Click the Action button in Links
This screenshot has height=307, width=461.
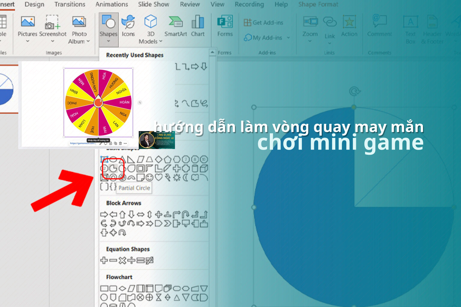click(x=349, y=26)
